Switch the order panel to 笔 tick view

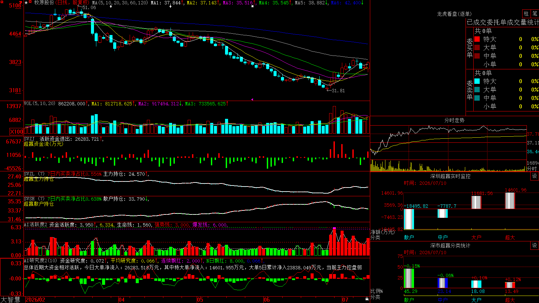(535, 13)
